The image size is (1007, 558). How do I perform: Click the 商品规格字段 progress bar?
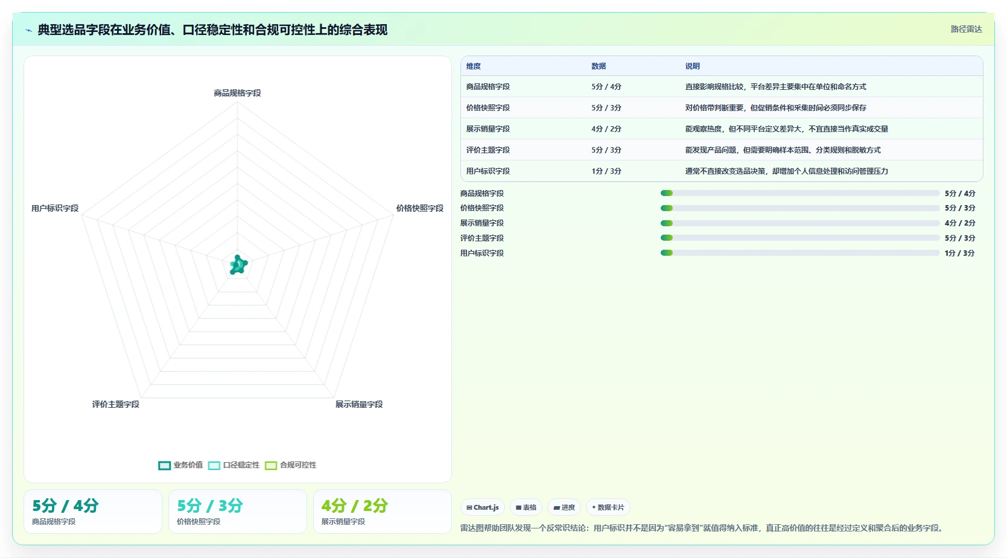point(800,193)
